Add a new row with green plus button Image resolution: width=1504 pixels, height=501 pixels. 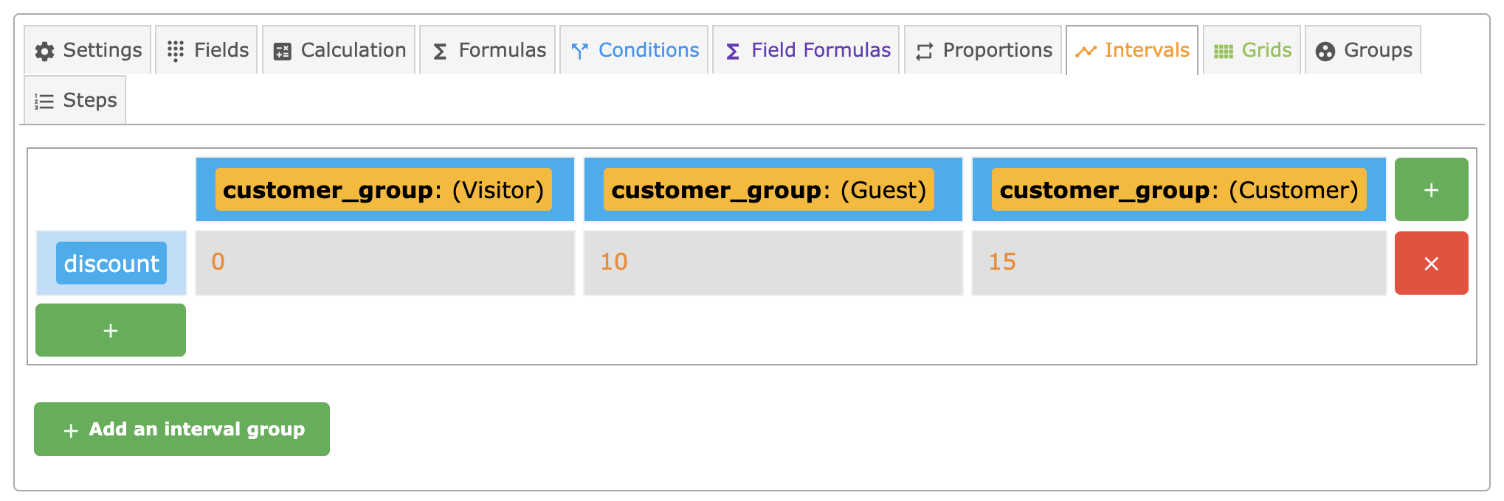(x=111, y=331)
